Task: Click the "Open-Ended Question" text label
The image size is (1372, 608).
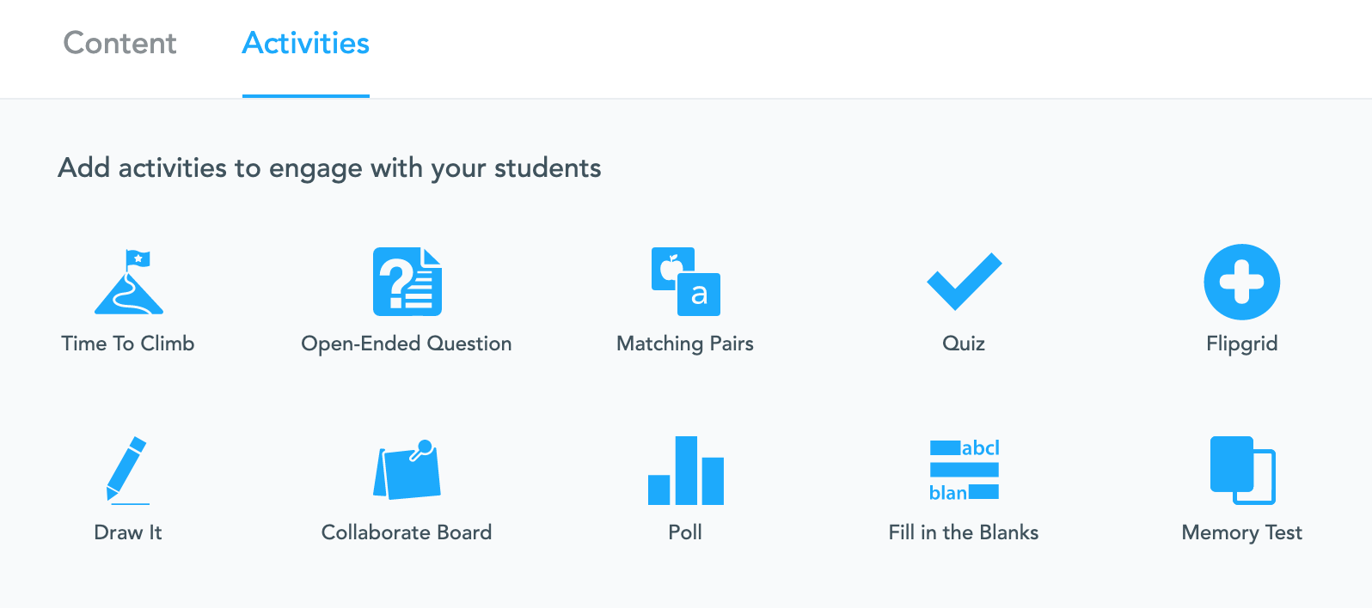Action: (407, 344)
